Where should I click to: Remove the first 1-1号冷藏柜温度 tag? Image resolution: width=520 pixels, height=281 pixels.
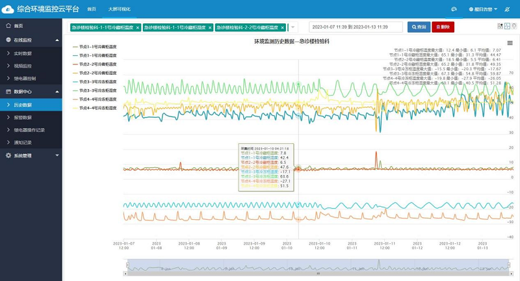point(138,27)
